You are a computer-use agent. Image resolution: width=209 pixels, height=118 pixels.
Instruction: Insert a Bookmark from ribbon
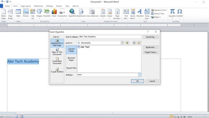tap(81, 13)
